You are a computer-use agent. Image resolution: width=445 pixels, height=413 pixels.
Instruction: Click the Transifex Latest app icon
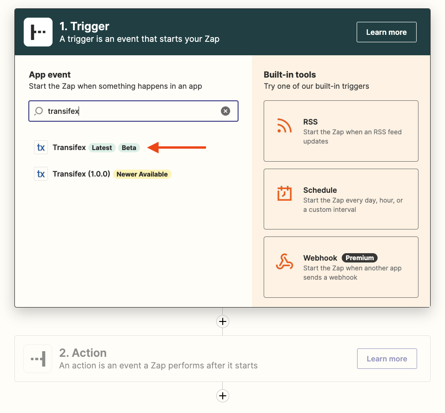tap(41, 147)
